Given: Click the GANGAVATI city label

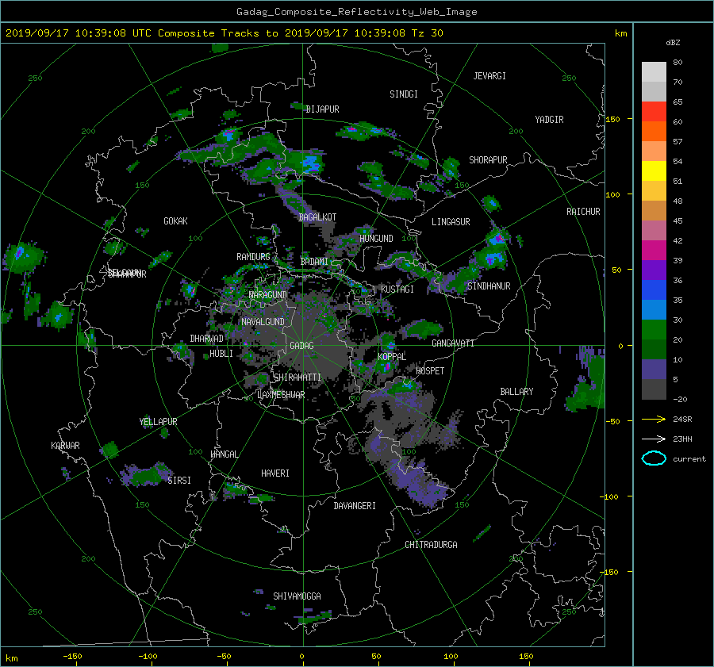Looking at the screenshot, I should [x=453, y=343].
